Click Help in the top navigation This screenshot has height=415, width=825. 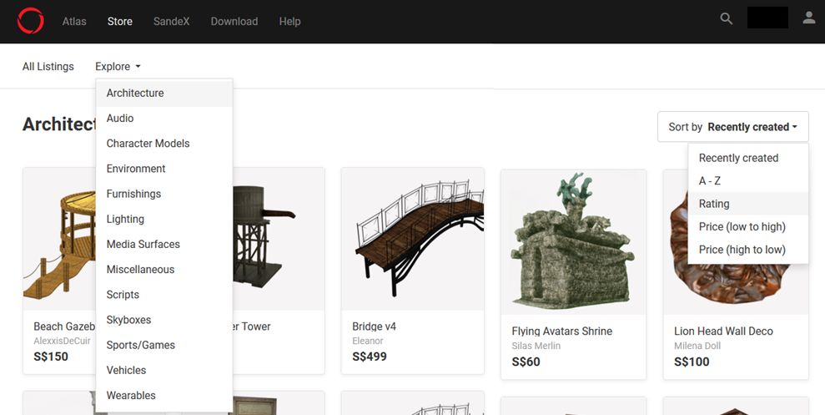[x=289, y=22]
